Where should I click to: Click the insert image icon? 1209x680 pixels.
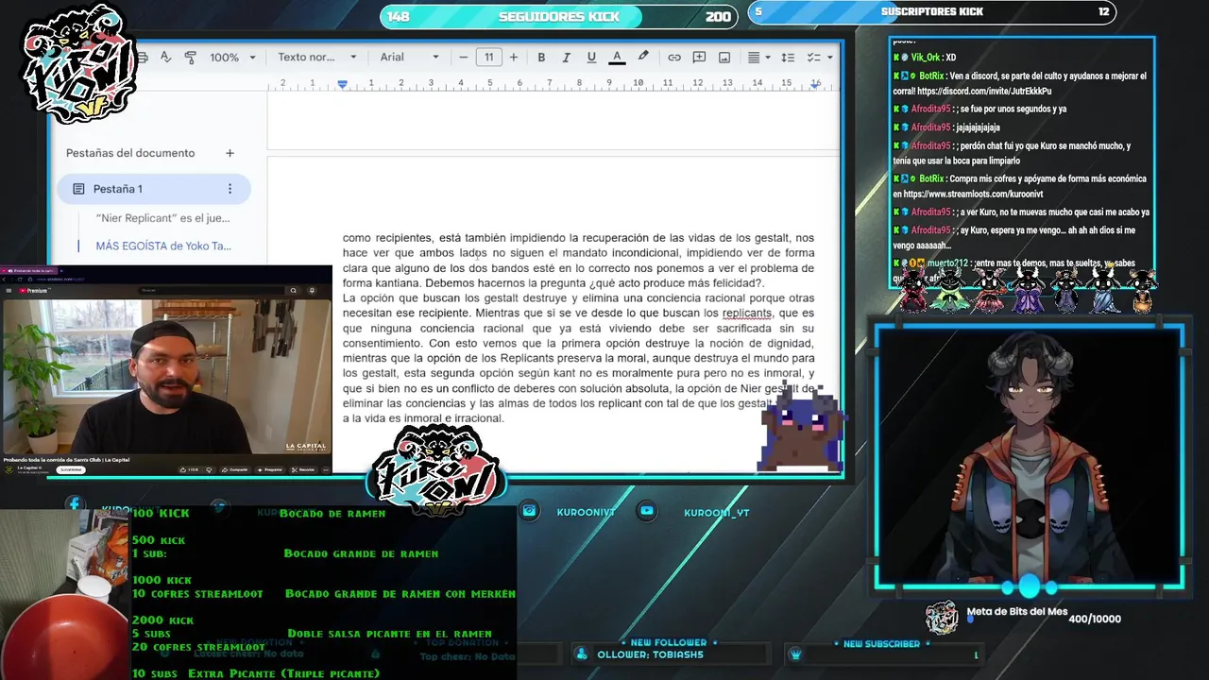pyautogui.click(x=724, y=58)
